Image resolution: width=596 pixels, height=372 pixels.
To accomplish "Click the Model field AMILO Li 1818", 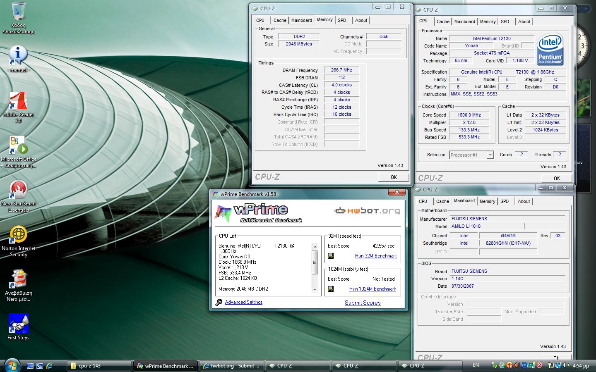I will pyautogui.click(x=487, y=226).
